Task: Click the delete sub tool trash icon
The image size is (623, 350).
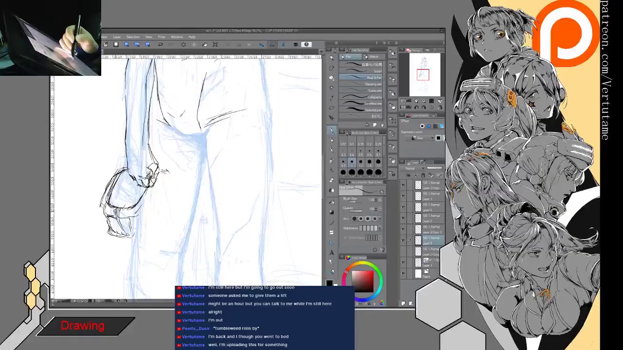Action: tap(381, 124)
